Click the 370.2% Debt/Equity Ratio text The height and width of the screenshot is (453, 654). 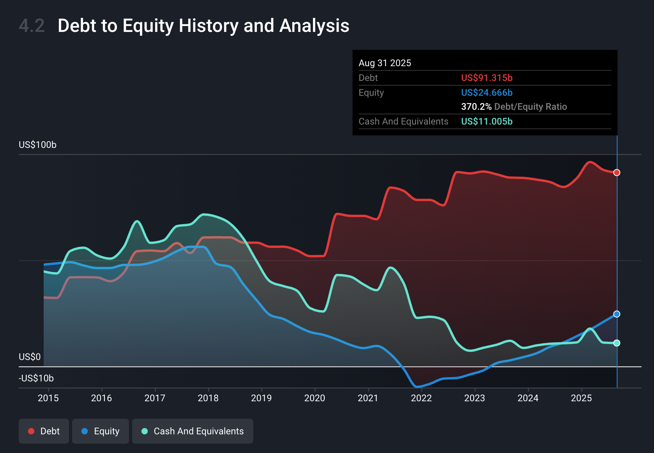coord(514,107)
